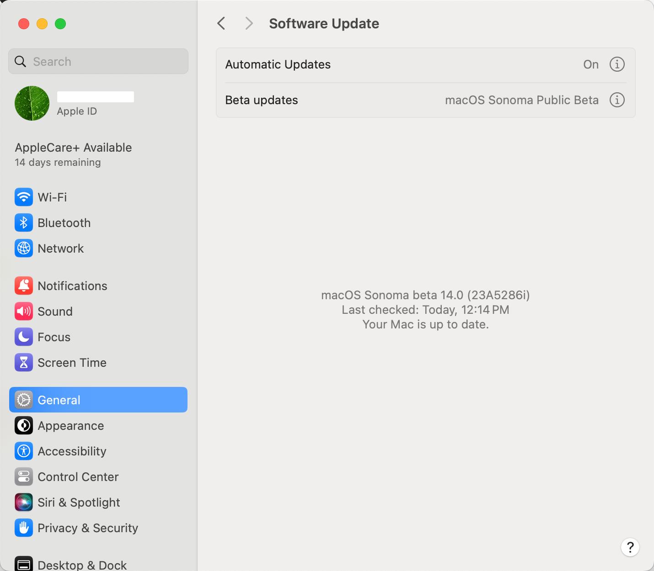Viewport: 654px width, 571px height.
Task: Click the Sound speaker icon
Action: coord(24,312)
